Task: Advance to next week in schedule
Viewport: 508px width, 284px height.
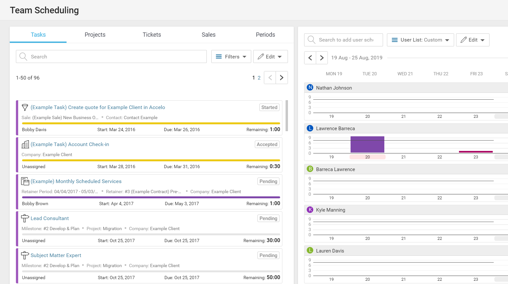Action: [322, 58]
